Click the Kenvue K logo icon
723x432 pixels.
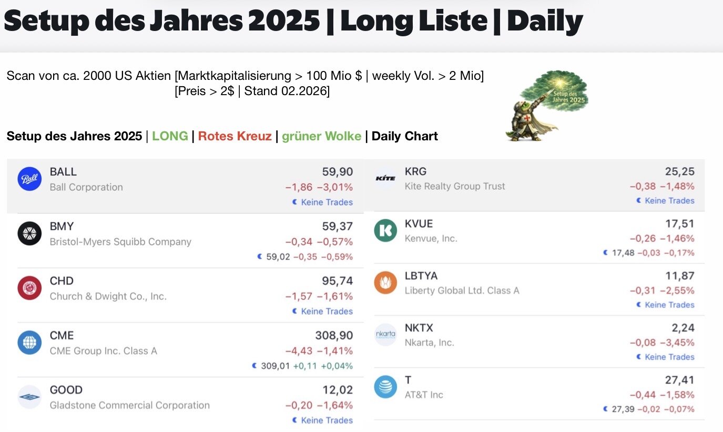[385, 231]
